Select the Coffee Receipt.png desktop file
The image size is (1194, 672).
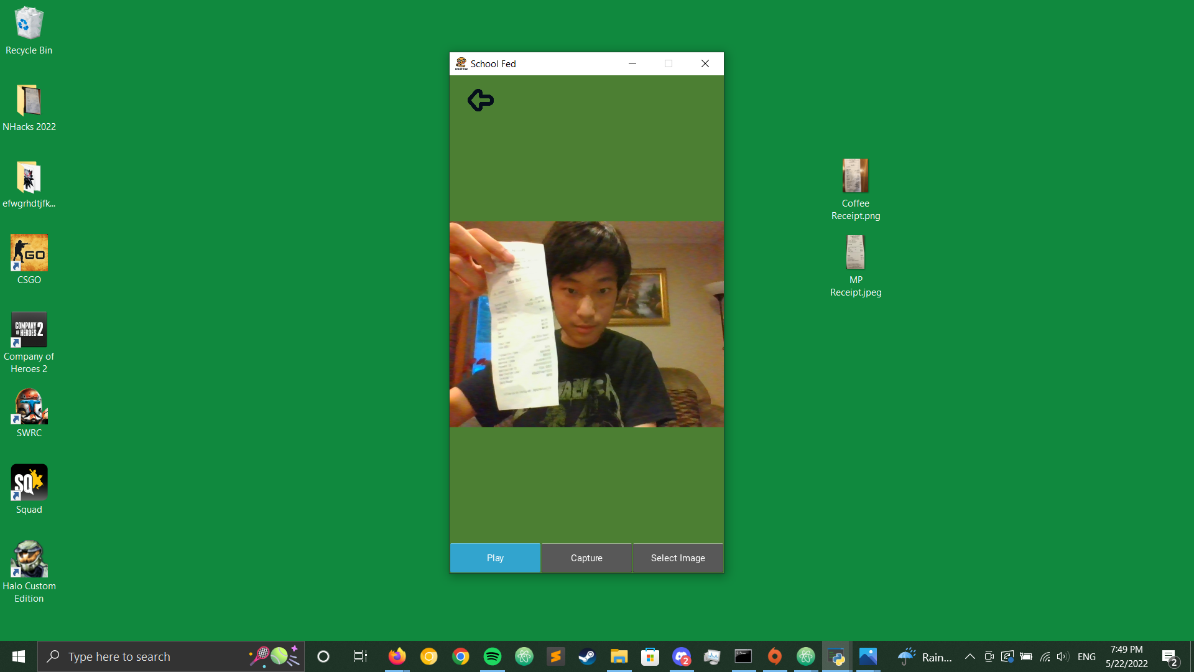pyautogui.click(x=855, y=177)
